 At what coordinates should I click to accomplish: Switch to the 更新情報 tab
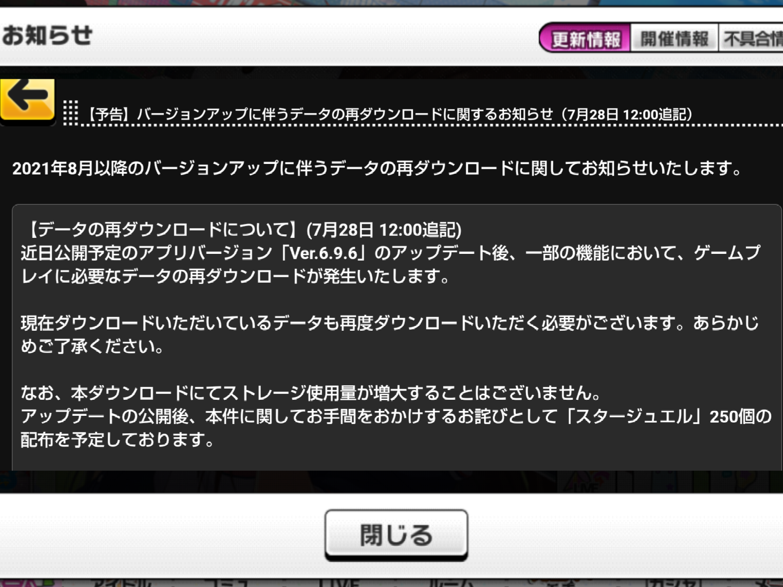click(x=585, y=38)
